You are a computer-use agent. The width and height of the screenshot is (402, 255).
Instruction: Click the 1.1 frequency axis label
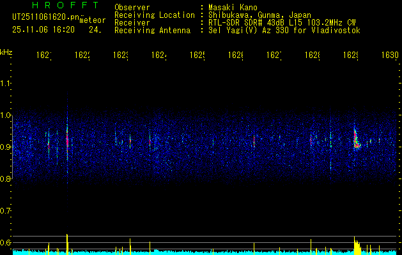5,83
